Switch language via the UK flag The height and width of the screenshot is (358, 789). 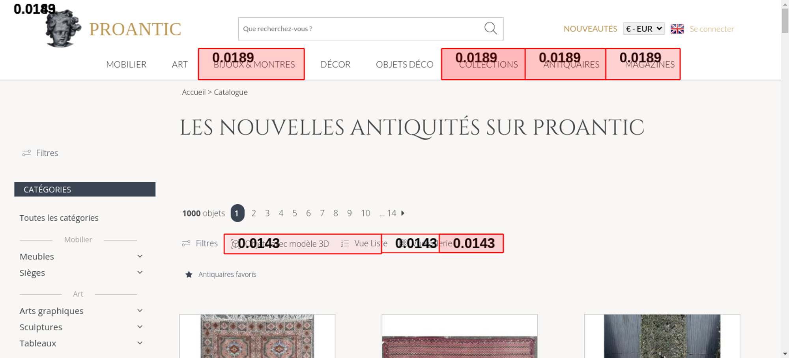(x=677, y=29)
